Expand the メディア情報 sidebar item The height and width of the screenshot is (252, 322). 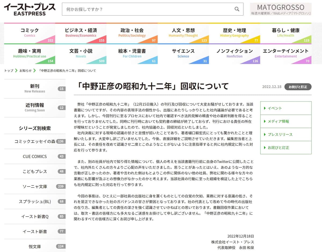(286, 121)
